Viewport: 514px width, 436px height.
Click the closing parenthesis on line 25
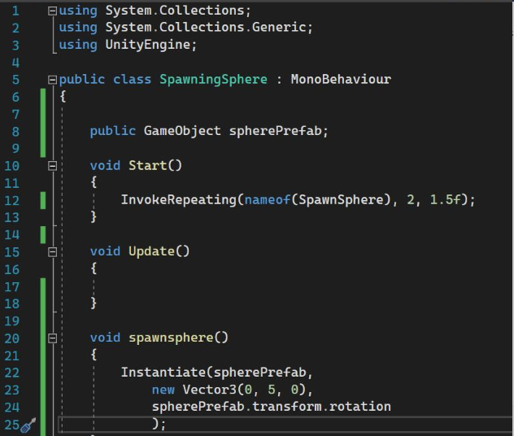155,424
